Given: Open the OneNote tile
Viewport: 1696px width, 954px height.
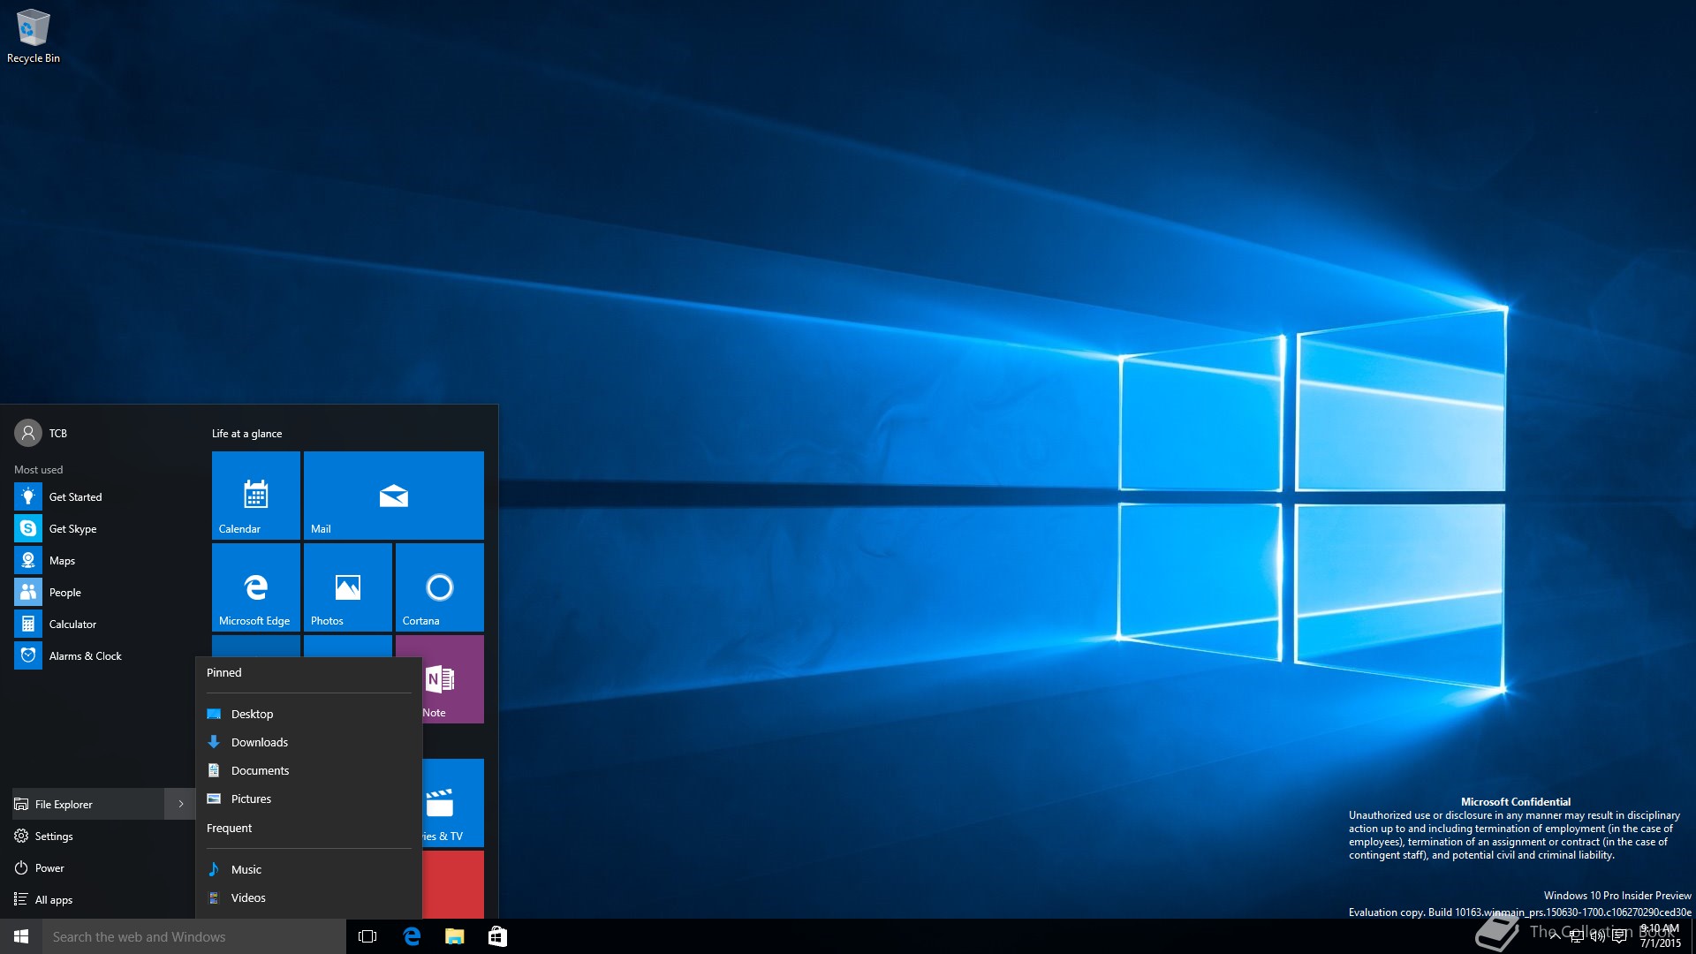Looking at the screenshot, I should coord(453,679).
